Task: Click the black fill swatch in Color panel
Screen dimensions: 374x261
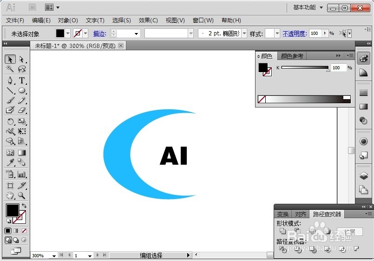Action: pyautogui.click(x=263, y=67)
